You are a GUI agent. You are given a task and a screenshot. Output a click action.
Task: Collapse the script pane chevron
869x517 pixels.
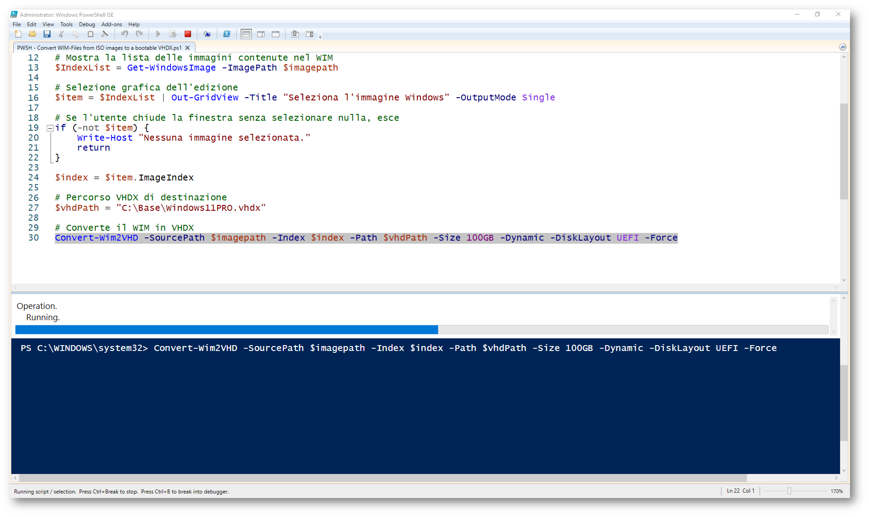(x=842, y=47)
